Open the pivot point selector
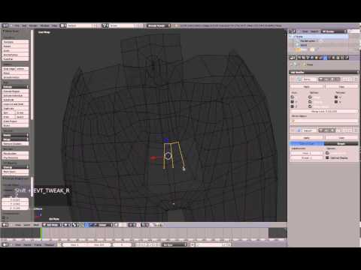Image resolution: width=361 pixels, height=270 pixels. click(x=76, y=225)
